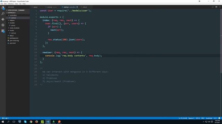Open the View menu
This screenshot has width=222, height=124.
point(16,4)
